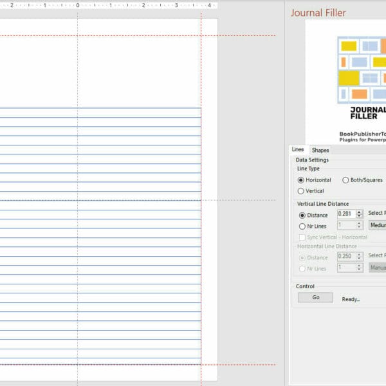Decrease the 0.281 distance with down arrow
Screen dimensions: 386x386
tap(360, 217)
